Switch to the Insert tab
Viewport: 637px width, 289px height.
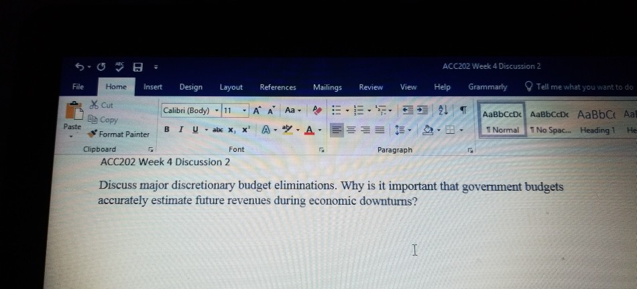click(x=153, y=87)
